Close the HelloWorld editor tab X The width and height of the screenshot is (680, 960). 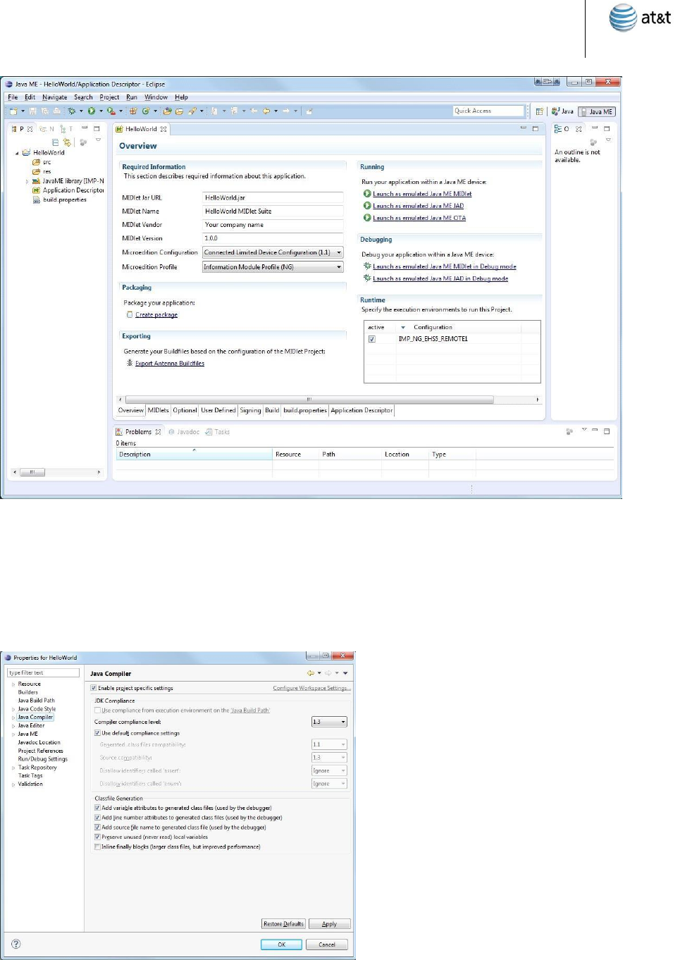tap(163, 129)
